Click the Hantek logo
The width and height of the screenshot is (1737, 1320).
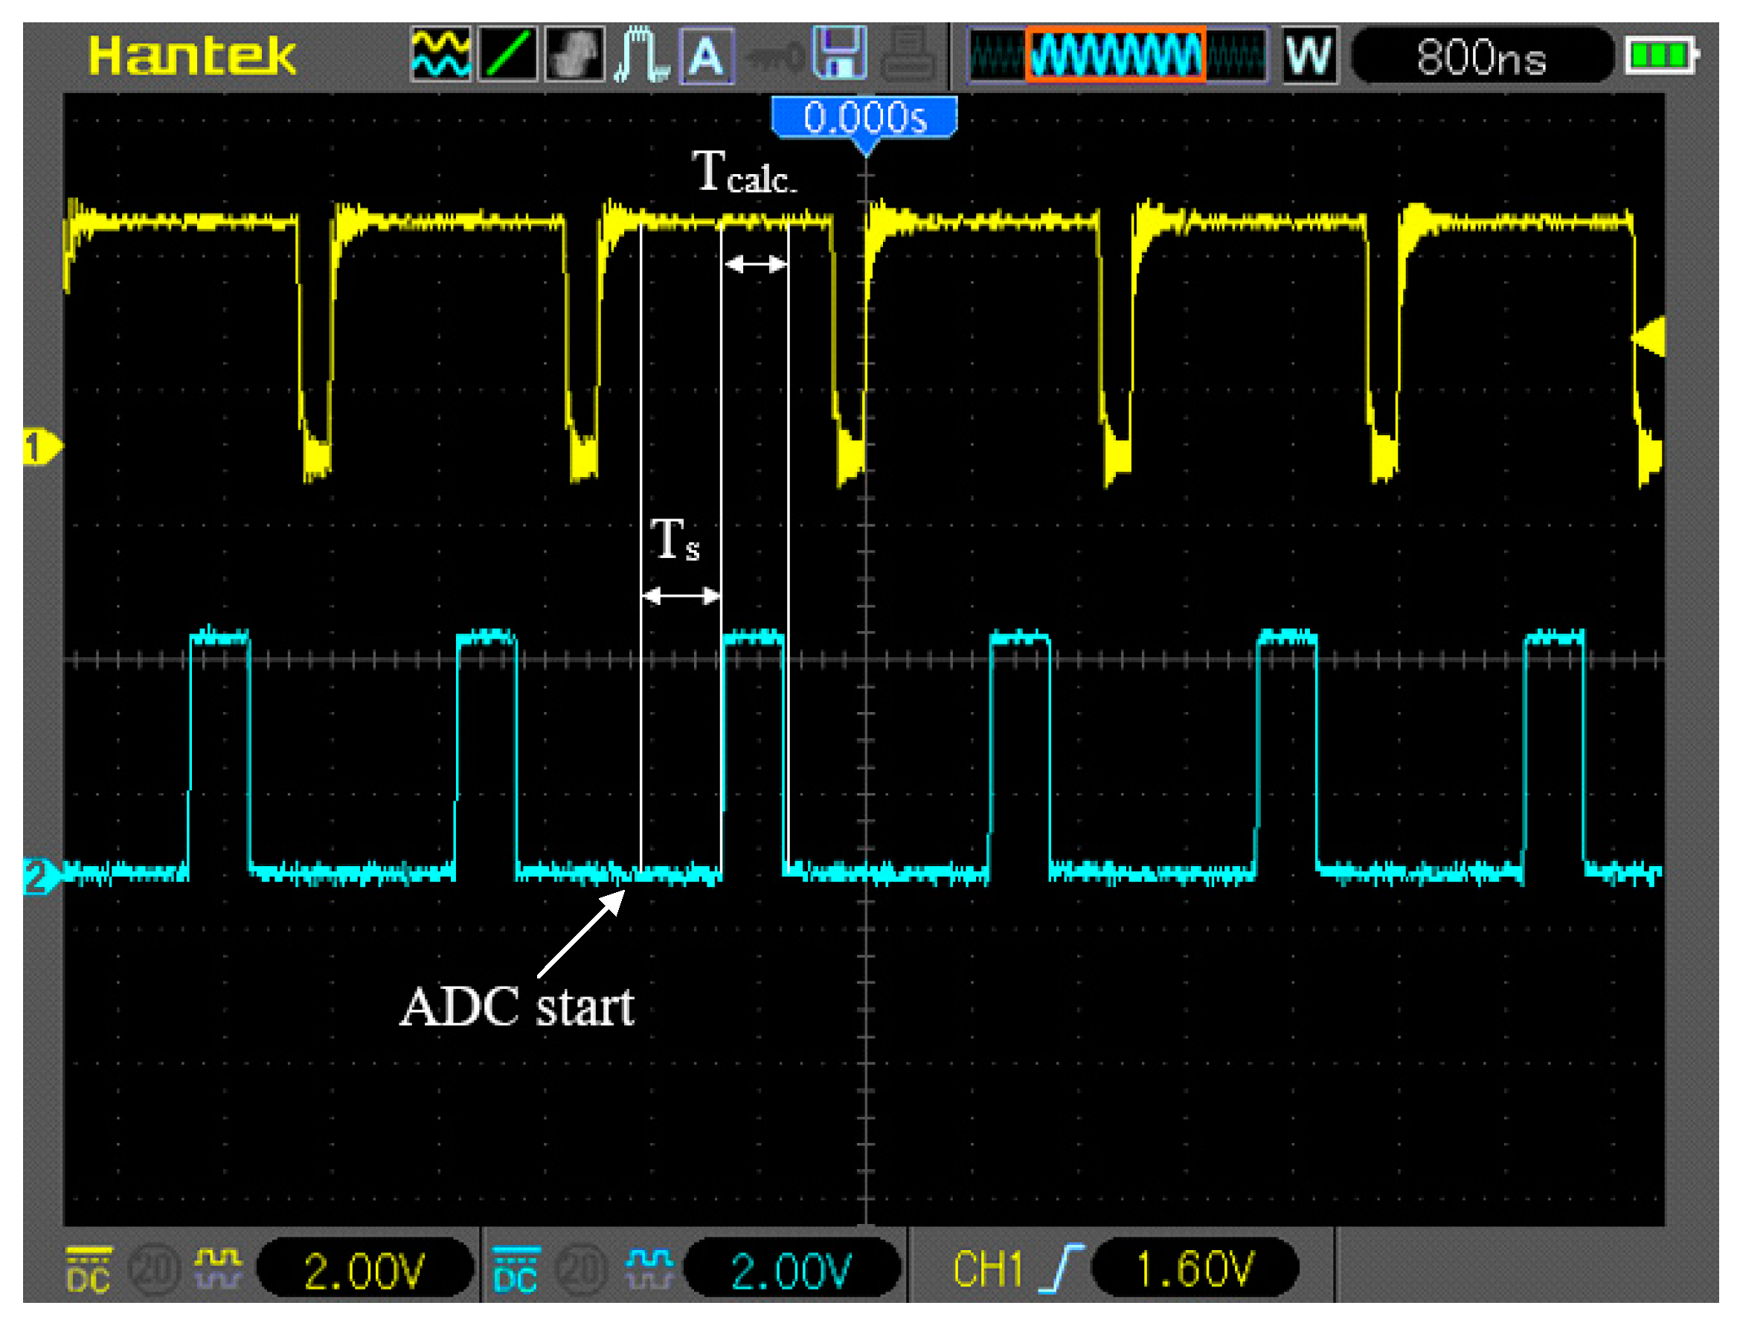(x=193, y=54)
